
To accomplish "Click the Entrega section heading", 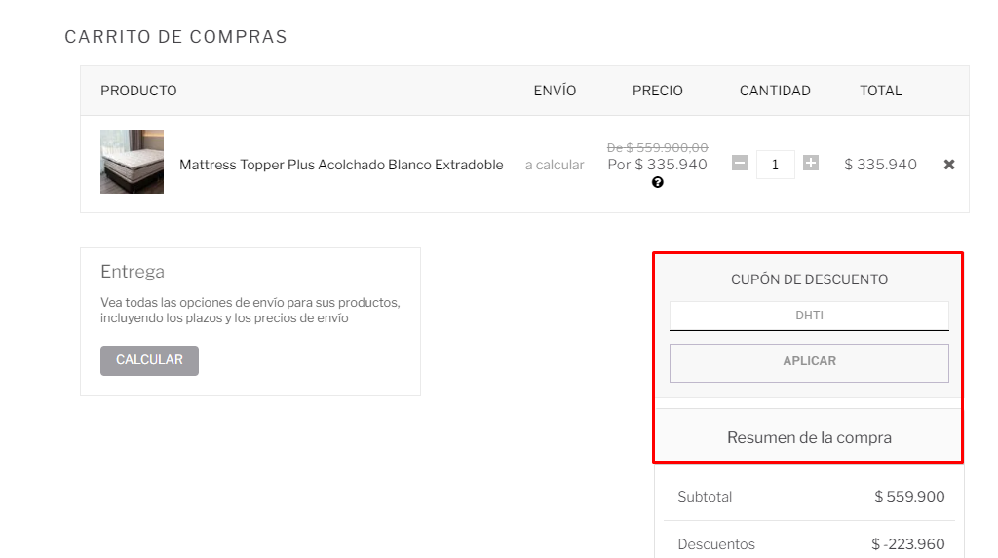I will click(133, 272).
